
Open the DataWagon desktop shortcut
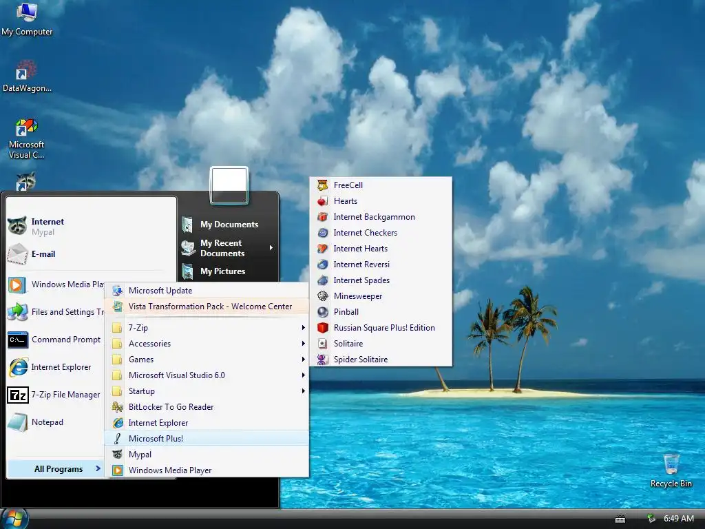point(27,76)
